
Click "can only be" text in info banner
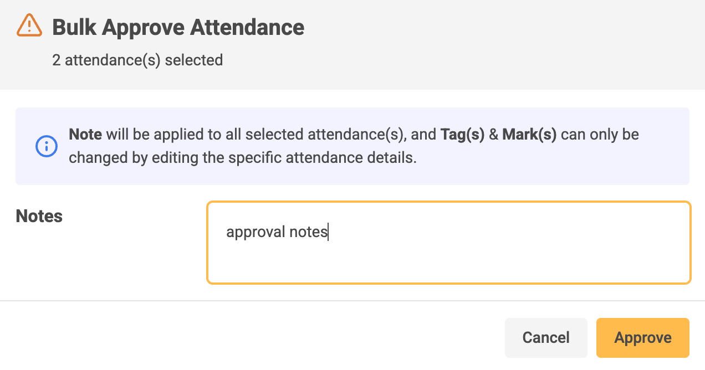[x=600, y=135]
